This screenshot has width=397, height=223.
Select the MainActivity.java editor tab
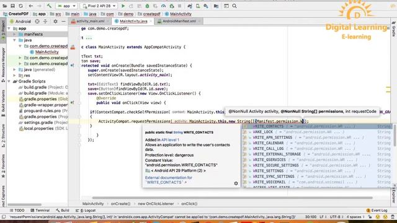[133, 21]
